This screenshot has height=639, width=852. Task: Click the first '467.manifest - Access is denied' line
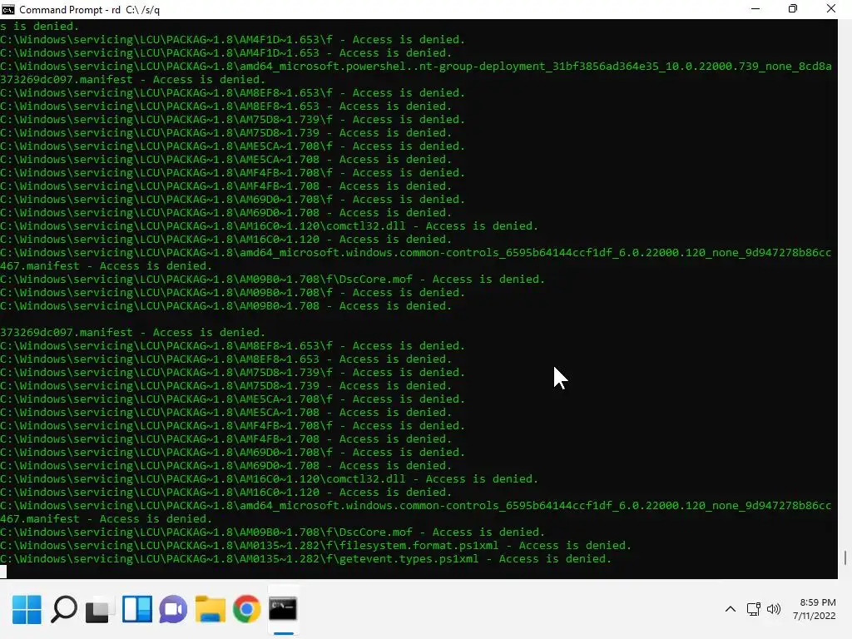point(106,265)
